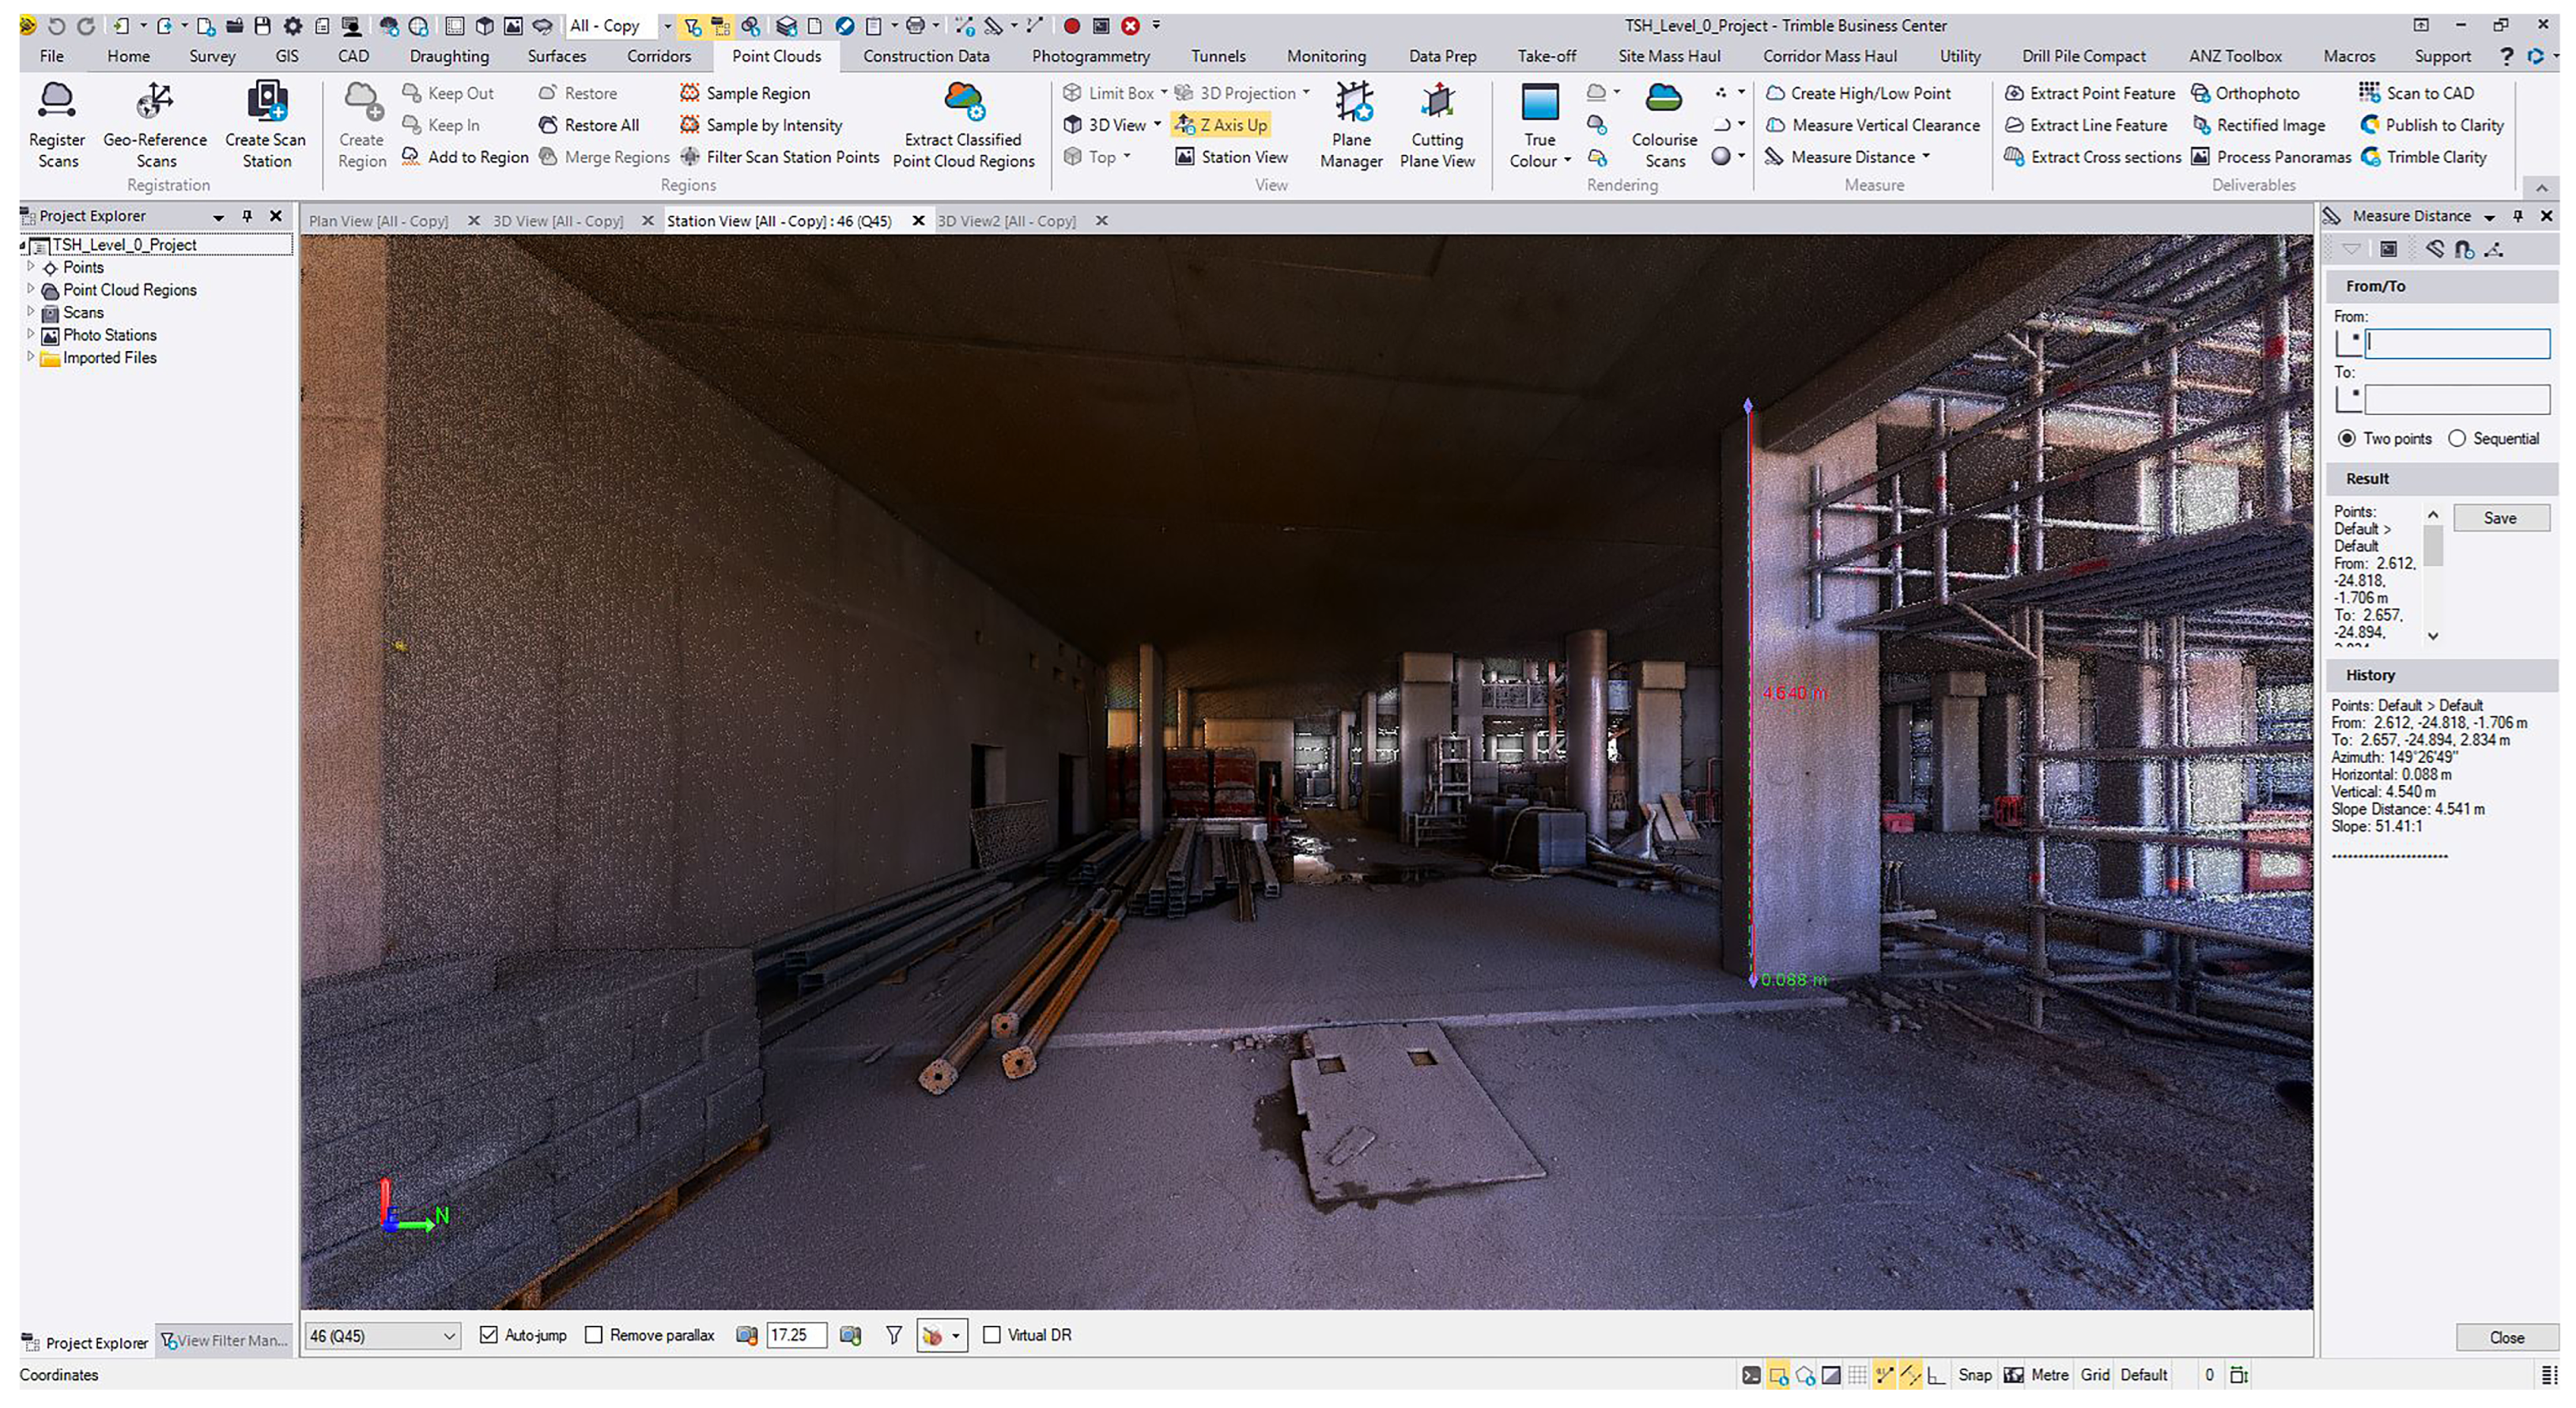Screen dimensions: 2576x1408
Task: Switch to the Surfaces ribbon tab
Action: tap(556, 56)
